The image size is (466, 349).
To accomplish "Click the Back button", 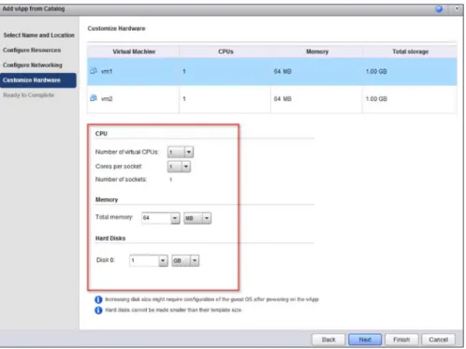I will pos(328,340).
